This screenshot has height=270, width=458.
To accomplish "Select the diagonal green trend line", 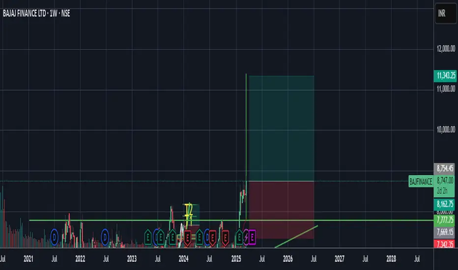I will [x=296, y=237].
